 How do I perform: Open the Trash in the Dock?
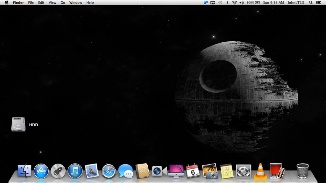tap(302, 171)
